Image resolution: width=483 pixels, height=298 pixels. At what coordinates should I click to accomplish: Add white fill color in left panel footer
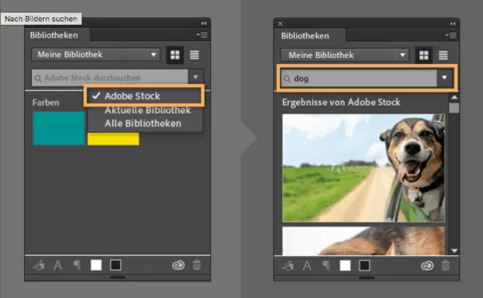click(96, 265)
